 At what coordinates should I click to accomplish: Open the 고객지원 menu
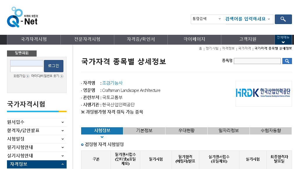pos(247,39)
